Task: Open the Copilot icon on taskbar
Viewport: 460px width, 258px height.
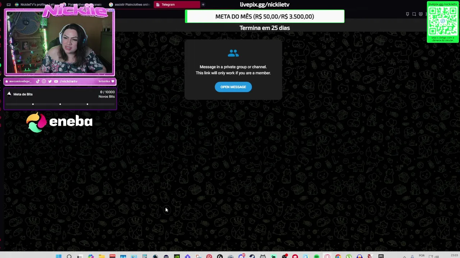Action: [90, 256]
